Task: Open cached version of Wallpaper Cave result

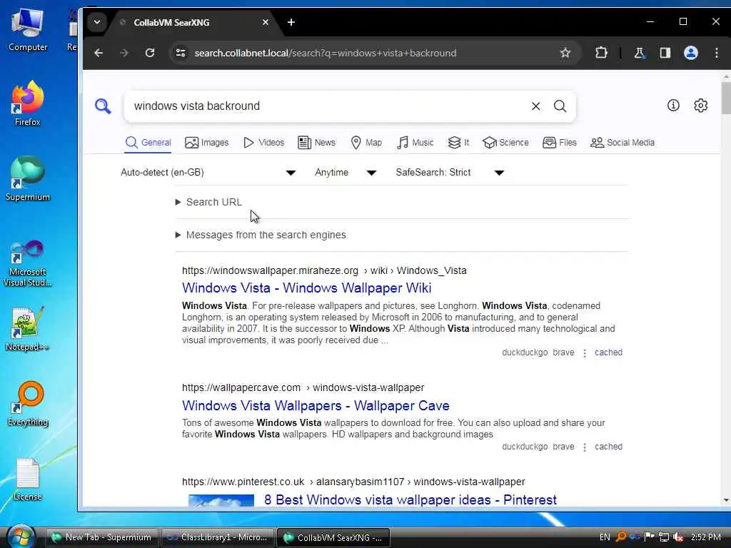Action: coord(608,447)
